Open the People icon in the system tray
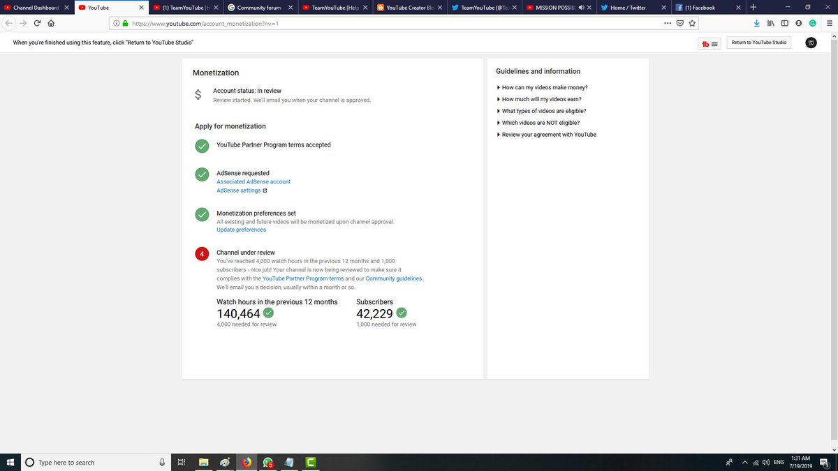This screenshot has width=838, height=471. click(730, 463)
